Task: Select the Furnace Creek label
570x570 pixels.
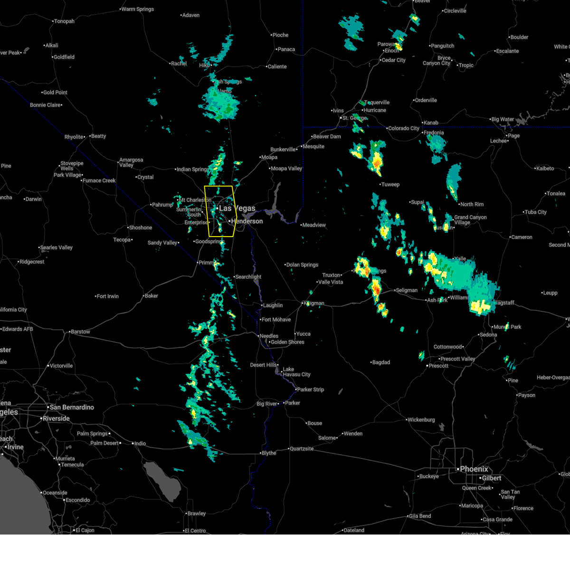Action: coord(99,180)
